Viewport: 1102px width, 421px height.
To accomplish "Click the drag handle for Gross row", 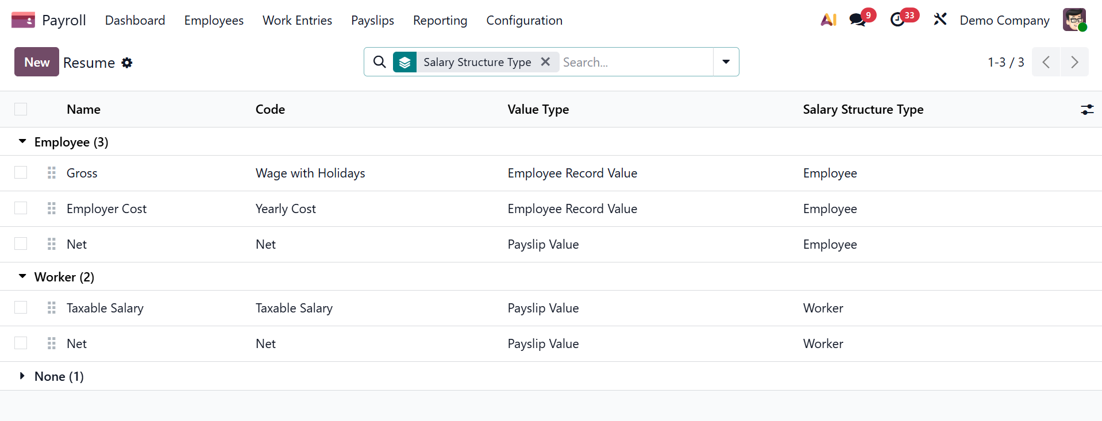I will tap(52, 173).
